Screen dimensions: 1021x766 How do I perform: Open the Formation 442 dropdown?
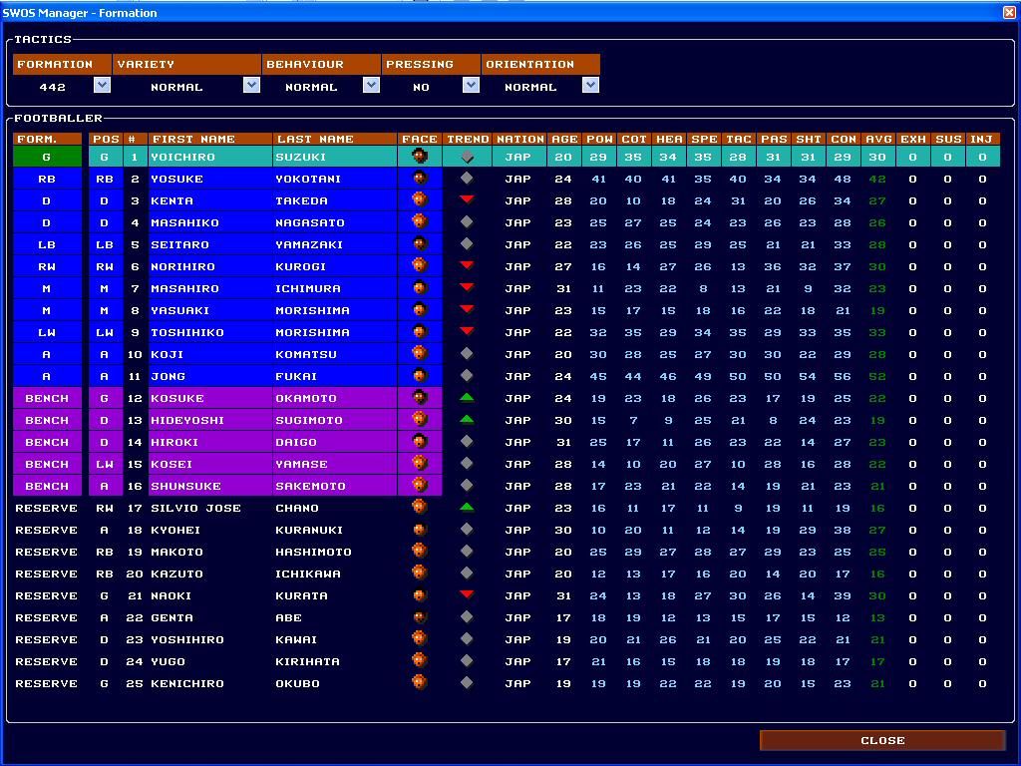coord(102,86)
